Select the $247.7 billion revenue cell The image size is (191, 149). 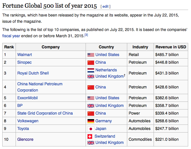tap(171, 129)
